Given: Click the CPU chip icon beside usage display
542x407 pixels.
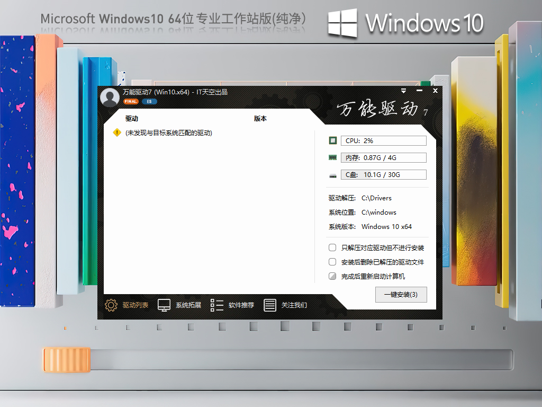Looking at the screenshot, I should pos(332,140).
